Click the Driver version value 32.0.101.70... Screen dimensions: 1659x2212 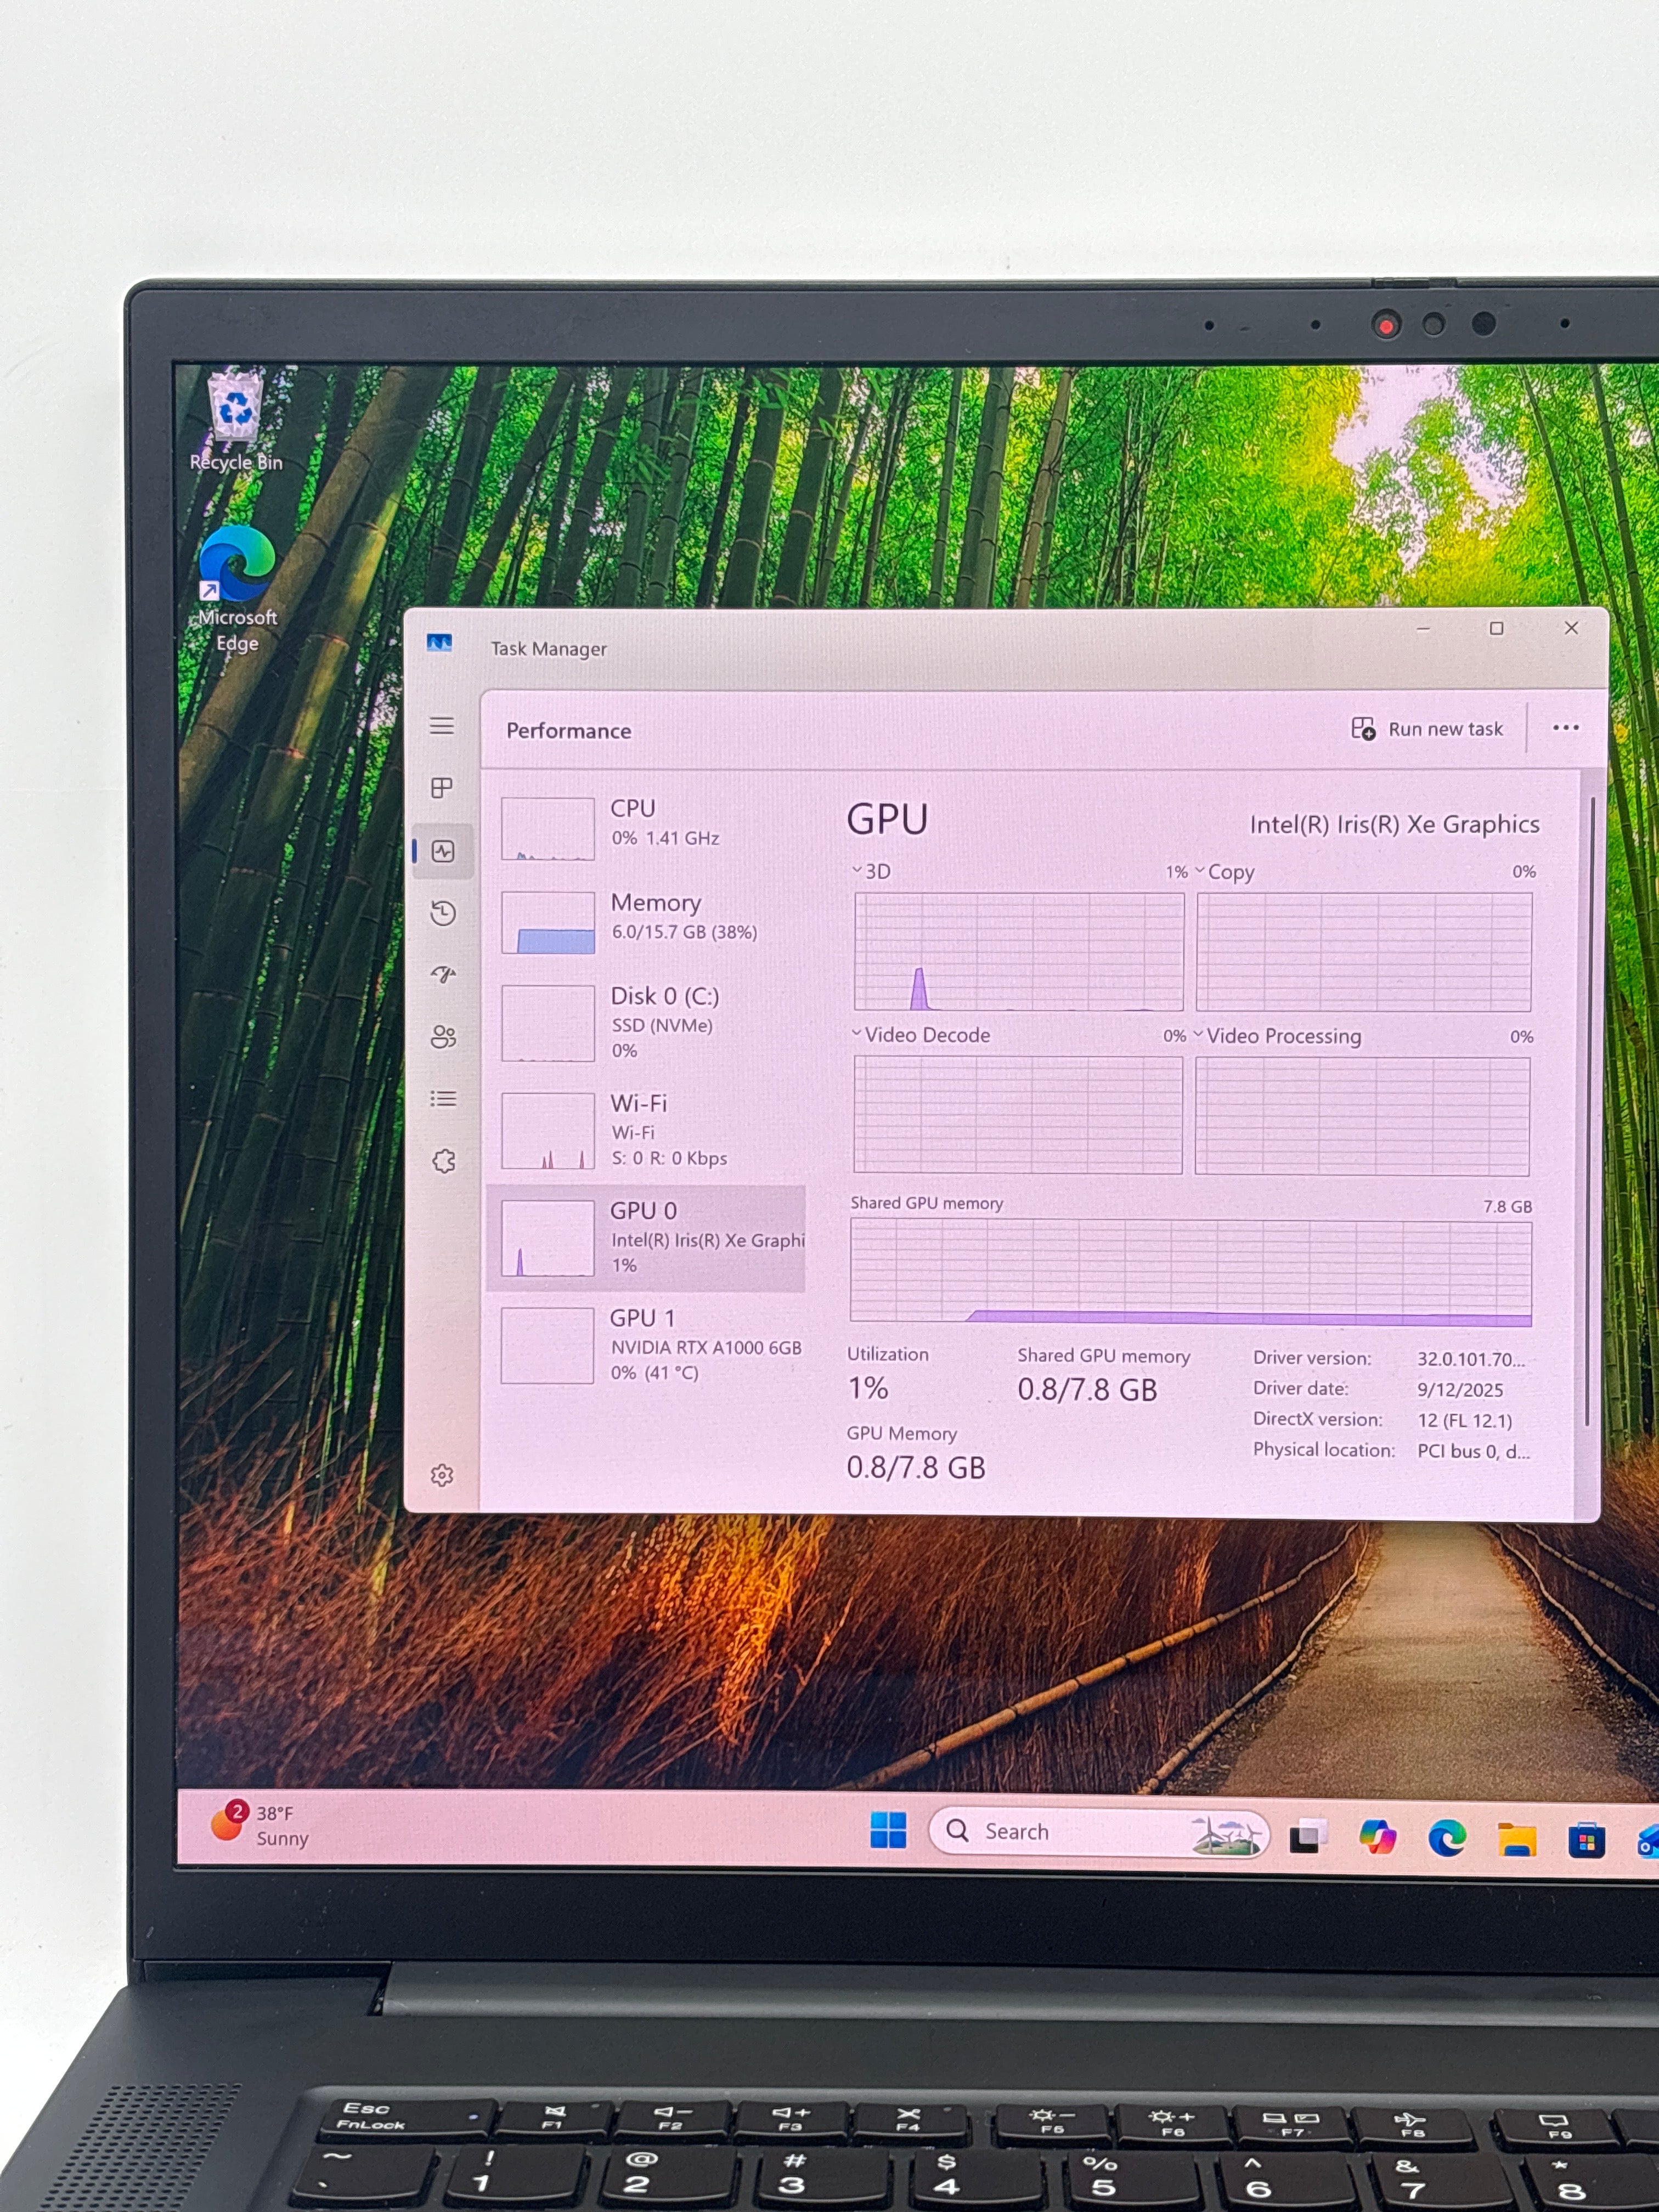point(1471,1359)
